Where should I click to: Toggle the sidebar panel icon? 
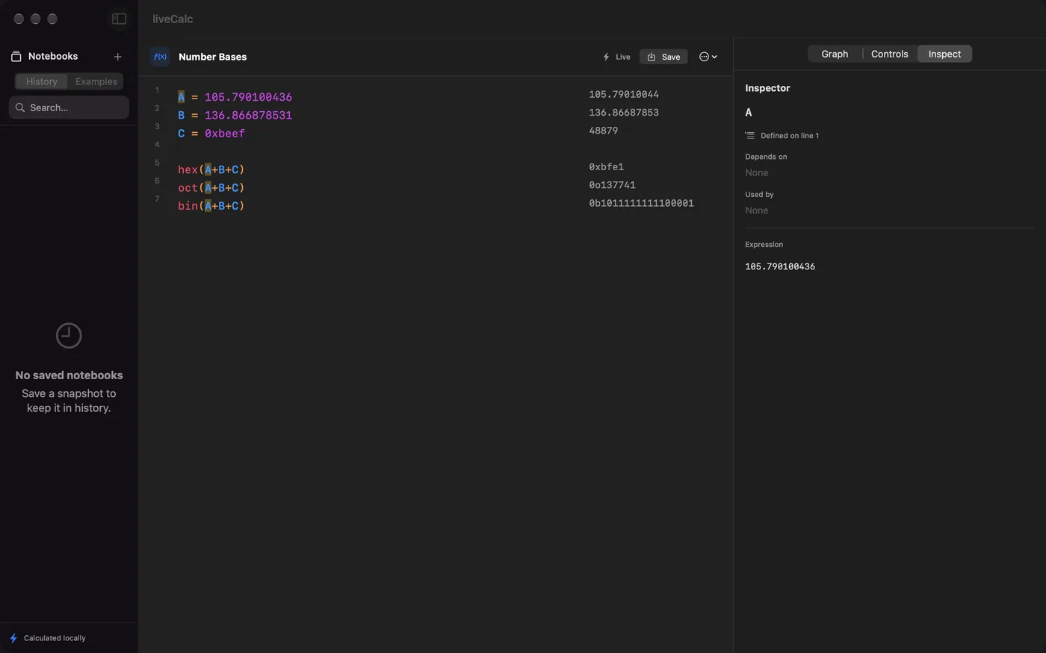119,19
